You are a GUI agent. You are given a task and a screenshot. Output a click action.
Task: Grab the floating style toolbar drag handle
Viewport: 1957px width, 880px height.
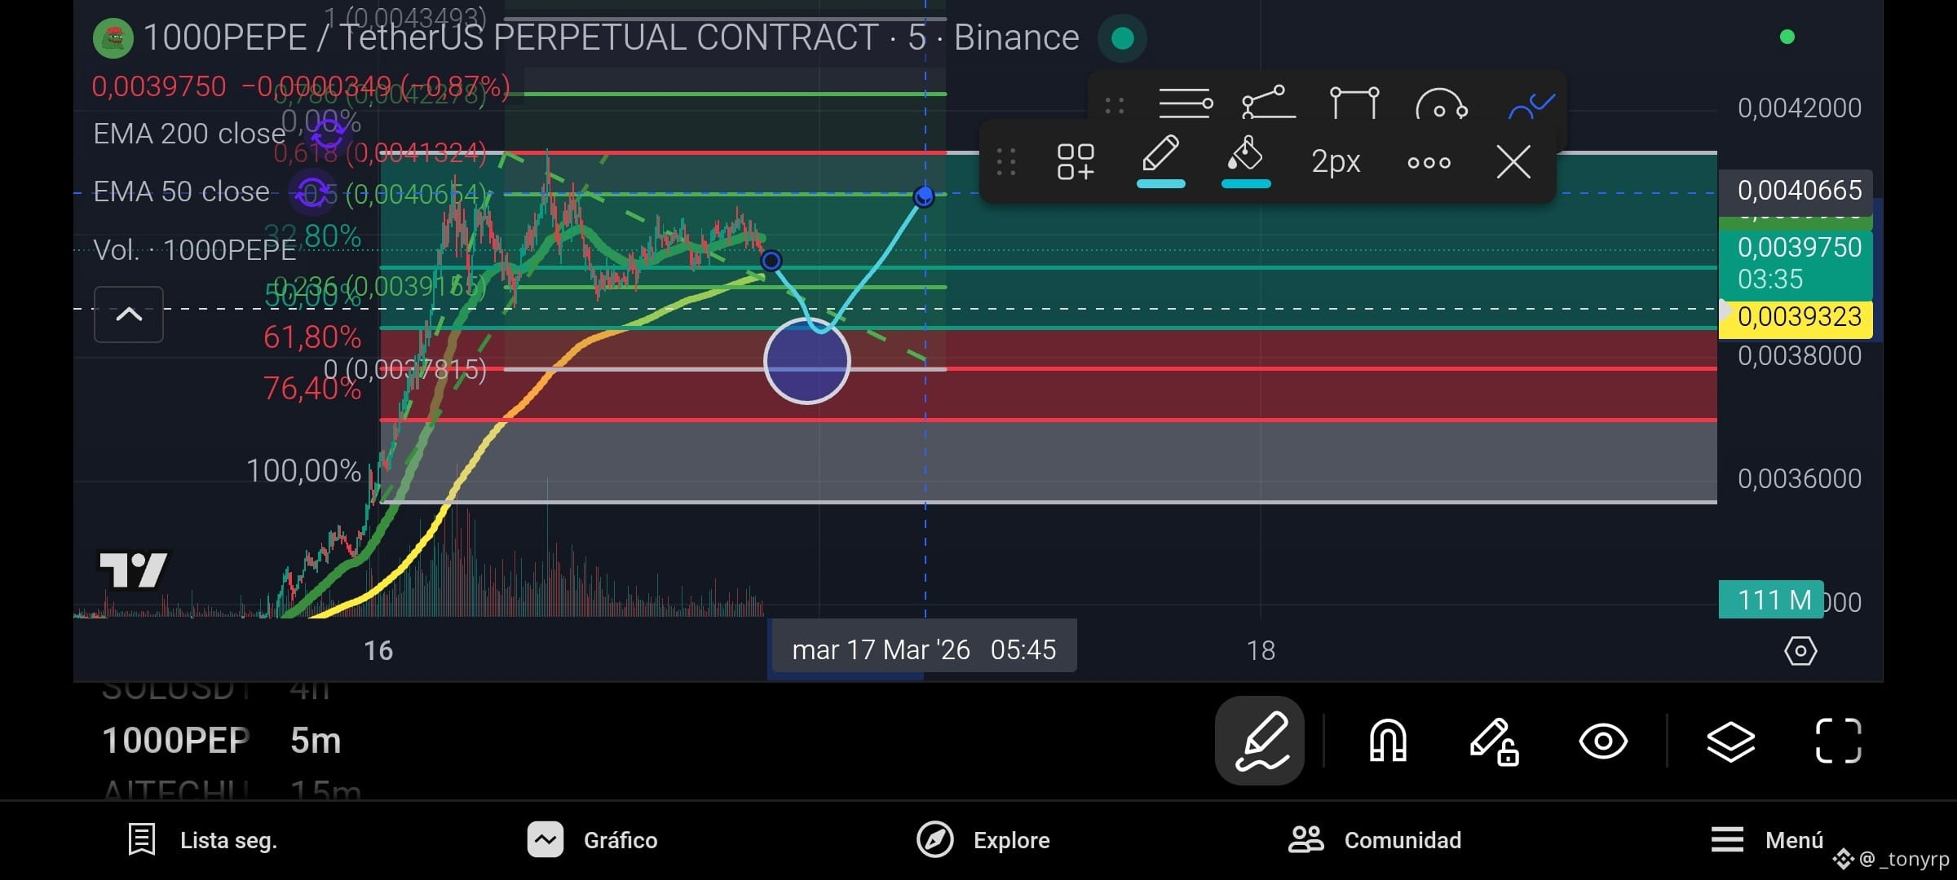point(1006,161)
